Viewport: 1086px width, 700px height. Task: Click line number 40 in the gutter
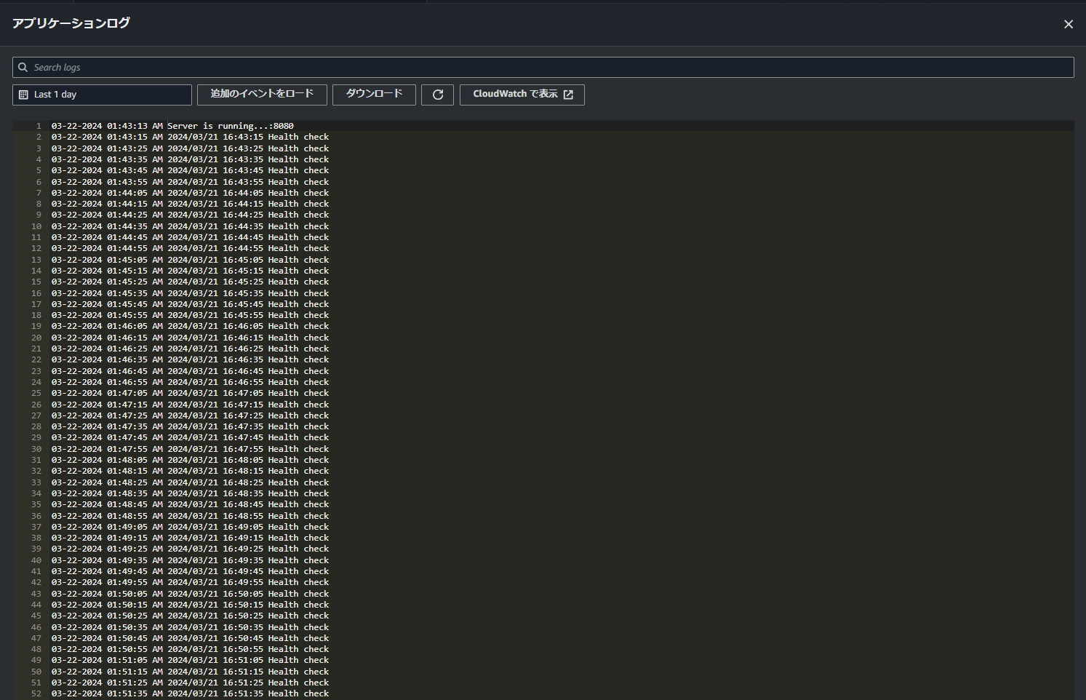point(35,560)
